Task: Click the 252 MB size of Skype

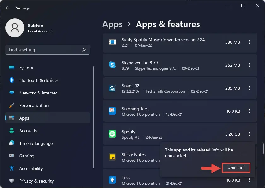Action: coord(233,65)
